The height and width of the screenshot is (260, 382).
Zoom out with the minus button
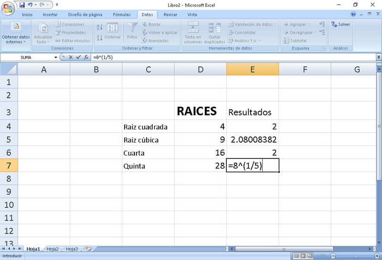pos(333,256)
